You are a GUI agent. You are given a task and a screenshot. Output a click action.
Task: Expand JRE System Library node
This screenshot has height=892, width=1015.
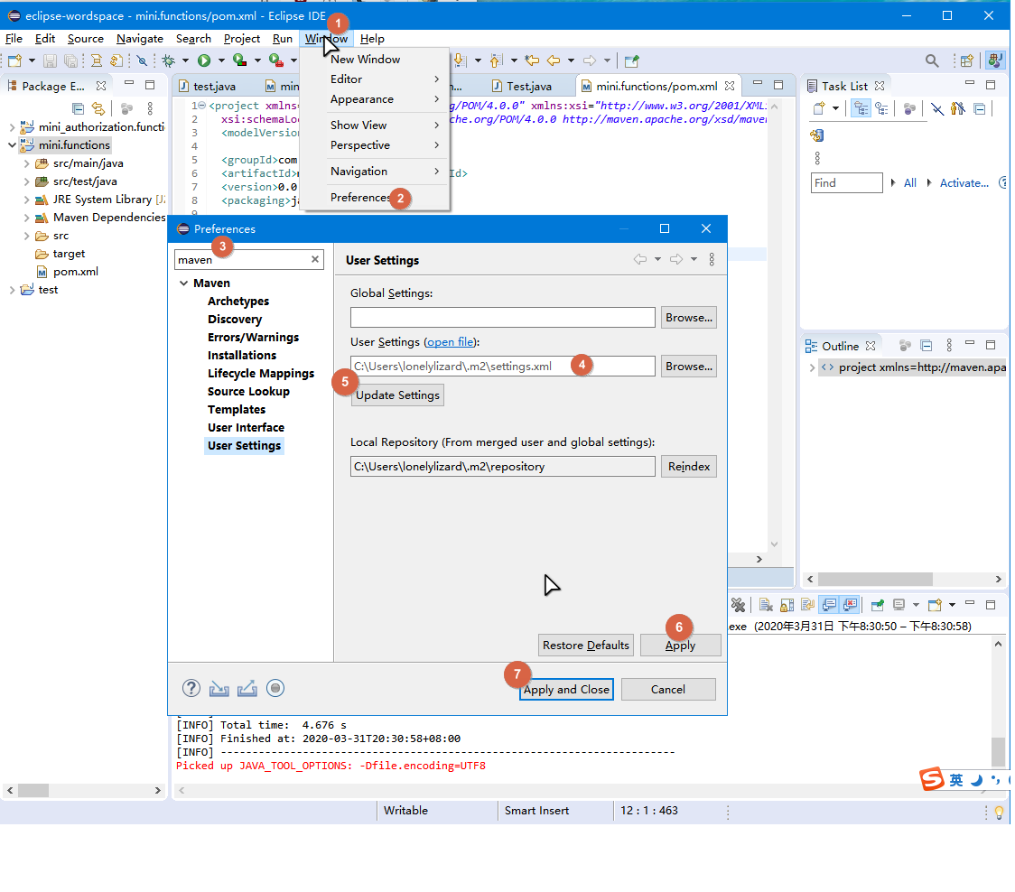[26, 200]
